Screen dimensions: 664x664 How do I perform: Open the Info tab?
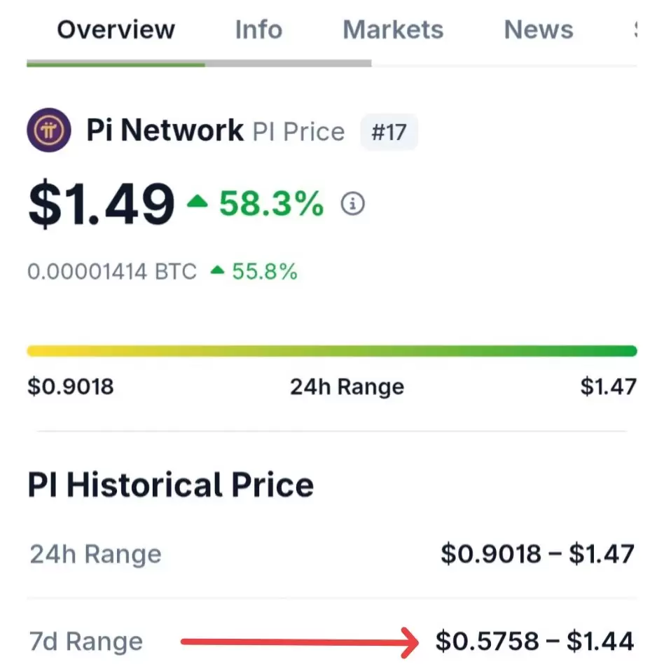tap(258, 29)
